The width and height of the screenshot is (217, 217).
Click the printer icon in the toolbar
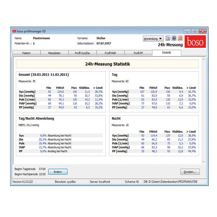pyautogui.click(x=168, y=38)
